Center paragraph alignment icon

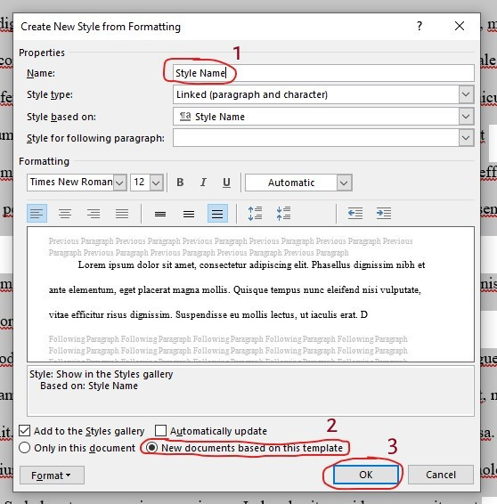coord(65,213)
